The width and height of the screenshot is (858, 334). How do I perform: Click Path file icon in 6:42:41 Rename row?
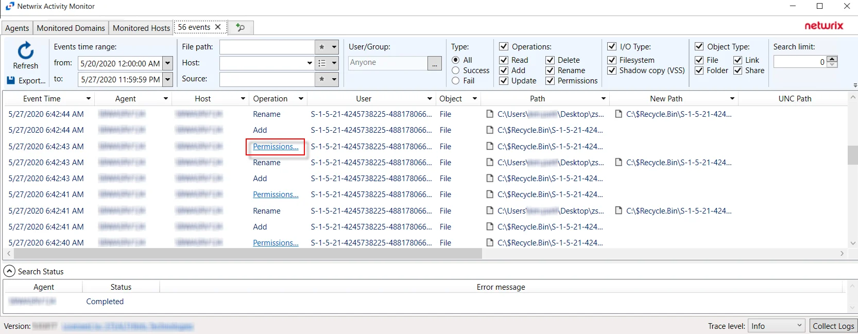point(490,210)
